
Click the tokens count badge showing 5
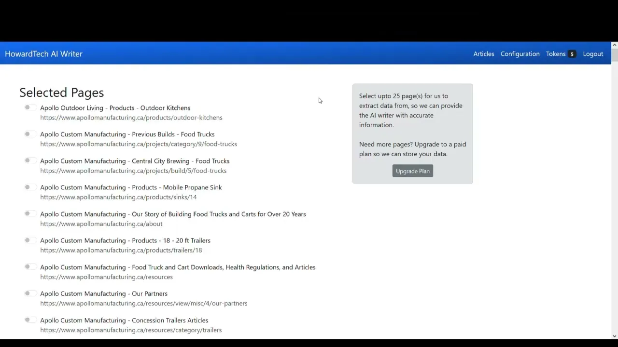pos(572,54)
